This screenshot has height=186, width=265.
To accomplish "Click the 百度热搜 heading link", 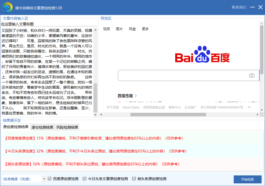I will coord(125,96).
